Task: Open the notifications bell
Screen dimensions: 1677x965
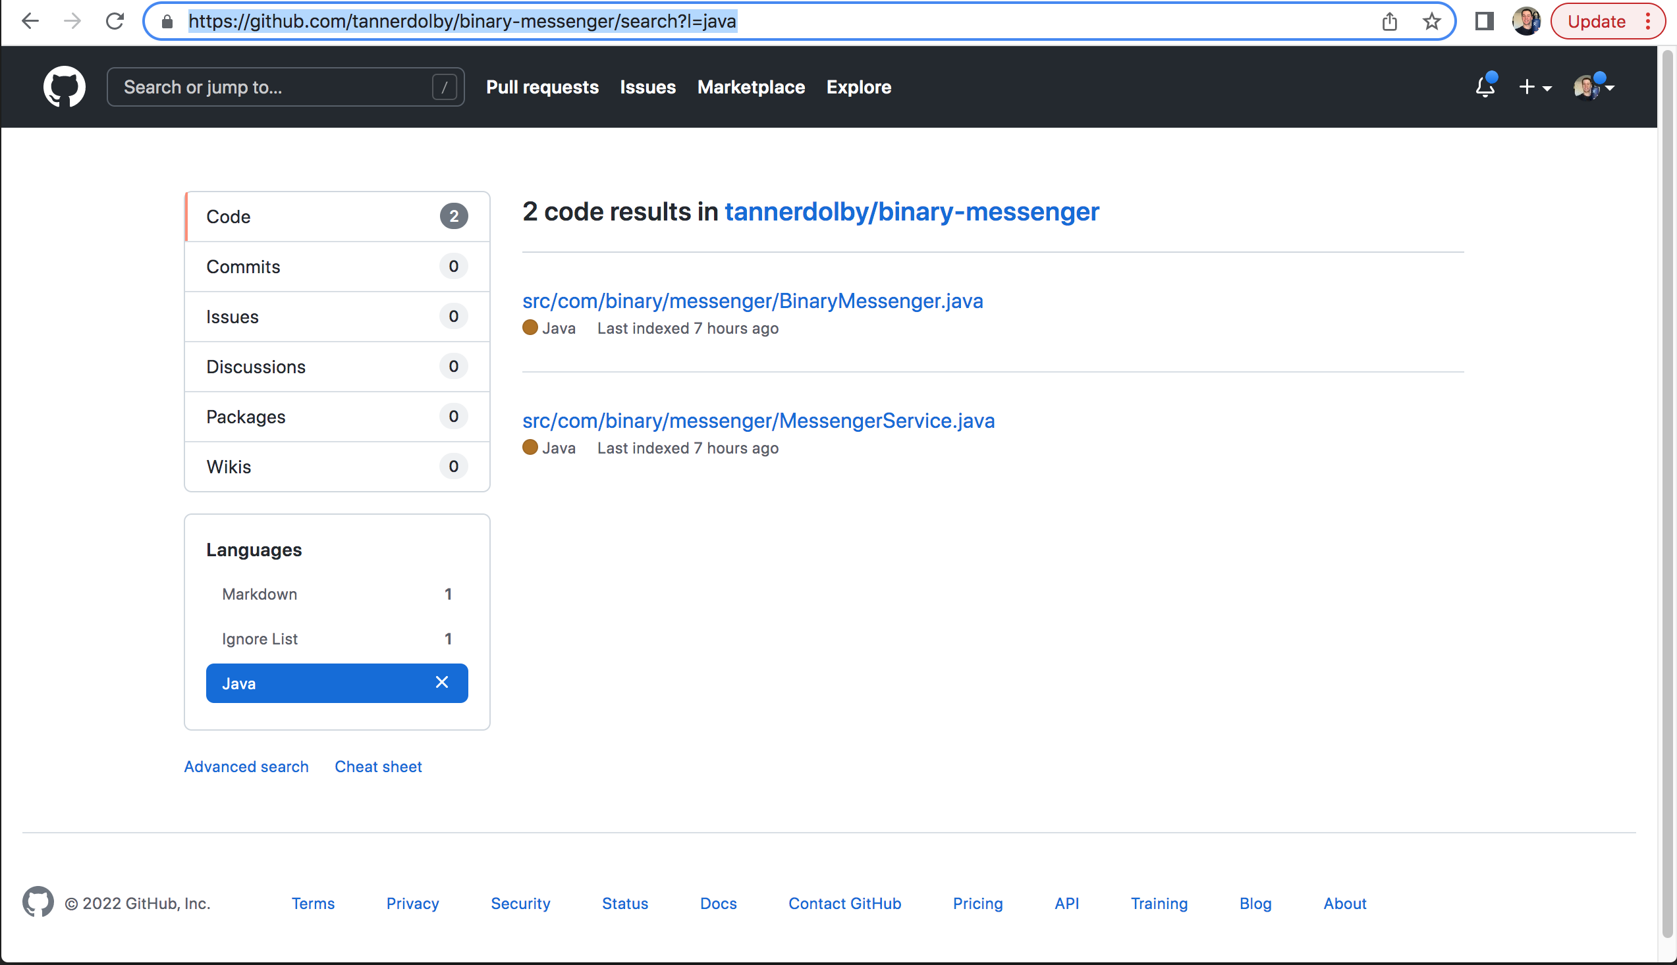Action: coord(1485,86)
